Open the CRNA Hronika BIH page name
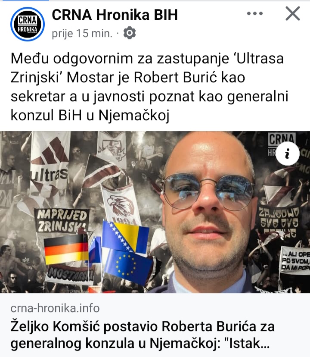 point(115,15)
